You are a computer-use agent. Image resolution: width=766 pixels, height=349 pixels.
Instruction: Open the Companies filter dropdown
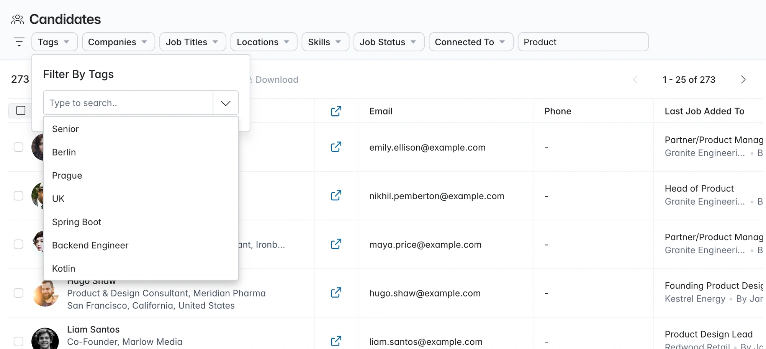point(118,42)
